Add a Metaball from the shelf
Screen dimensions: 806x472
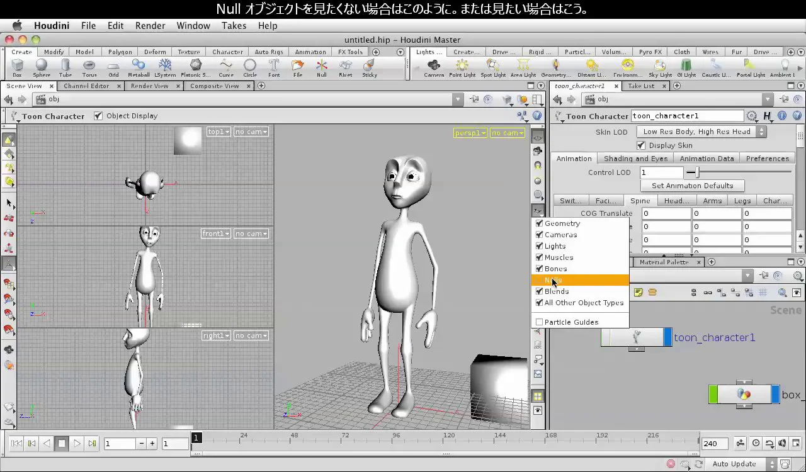coord(139,68)
